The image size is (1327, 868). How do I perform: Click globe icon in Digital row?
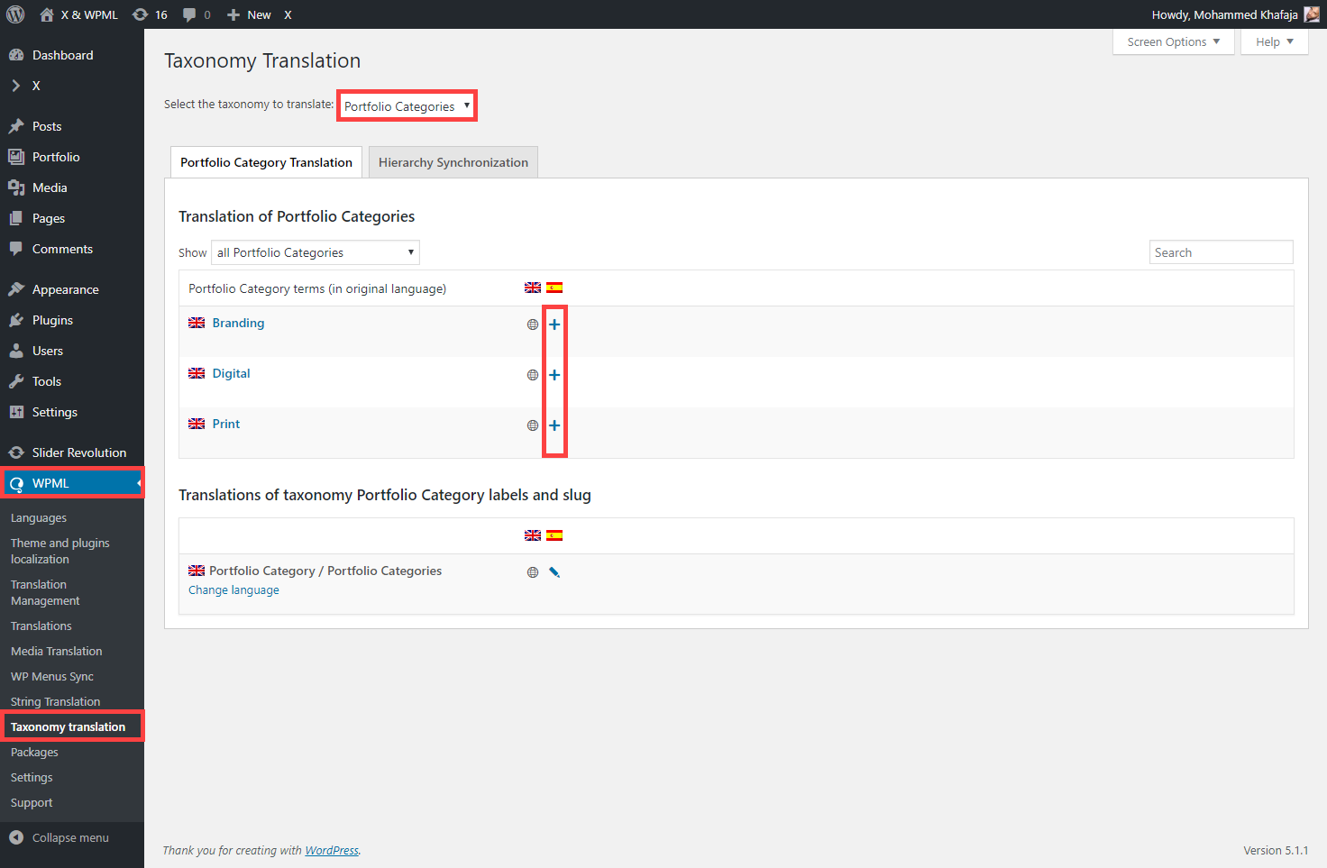tap(533, 375)
